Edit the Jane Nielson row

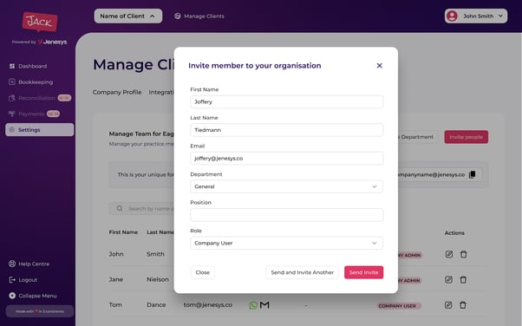point(449,279)
